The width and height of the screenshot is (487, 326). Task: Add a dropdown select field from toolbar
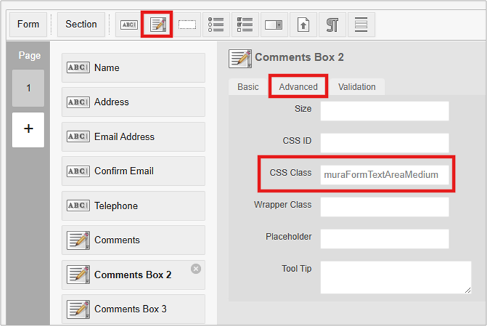pyautogui.click(x=274, y=25)
